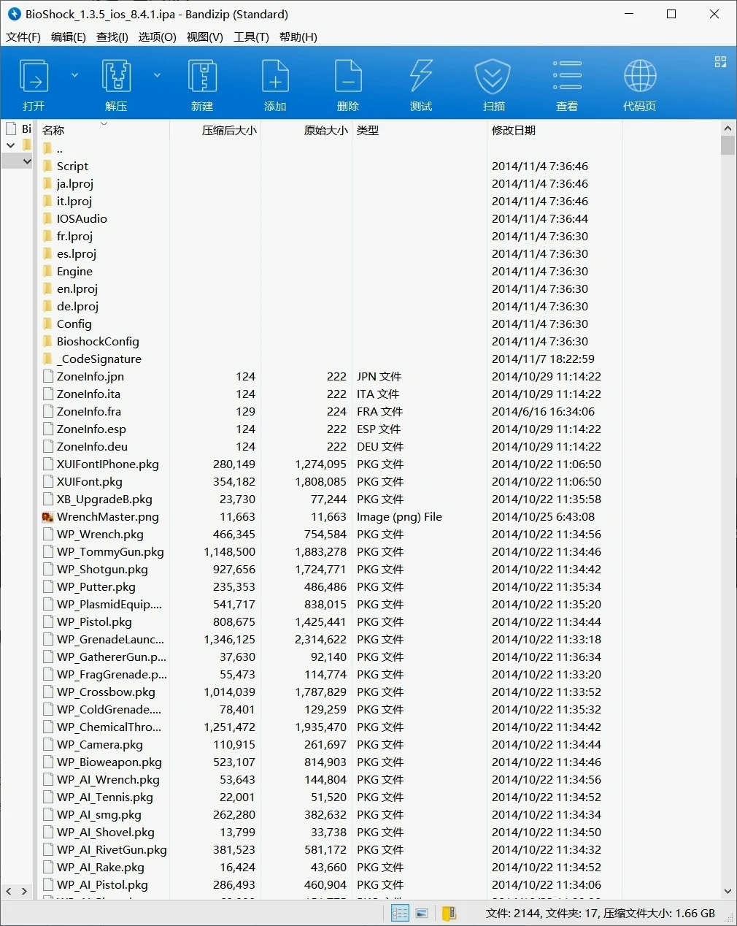
Task: Open the 编辑(E) menu
Action: click(x=69, y=37)
